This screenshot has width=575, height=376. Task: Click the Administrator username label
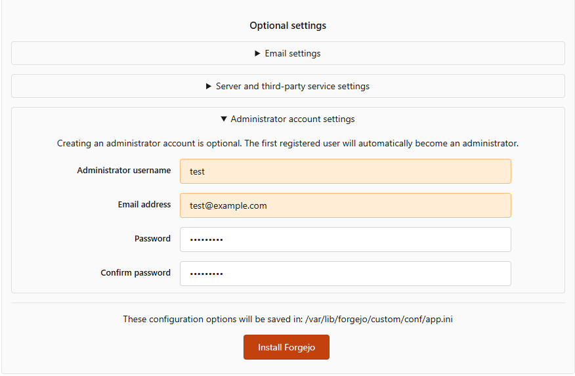pos(123,171)
